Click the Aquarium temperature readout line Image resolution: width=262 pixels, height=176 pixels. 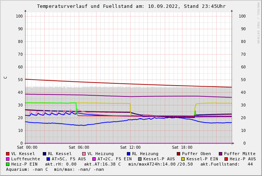(55, 170)
